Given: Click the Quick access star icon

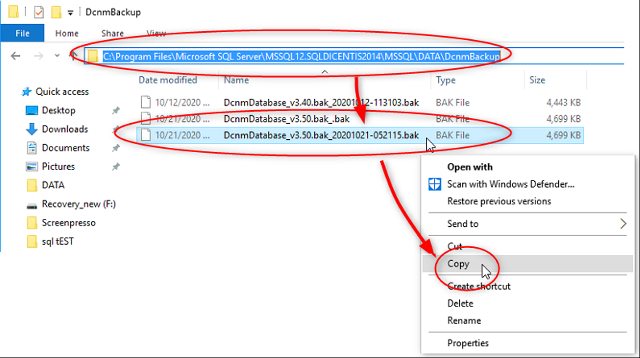Looking at the screenshot, I should (26, 91).
